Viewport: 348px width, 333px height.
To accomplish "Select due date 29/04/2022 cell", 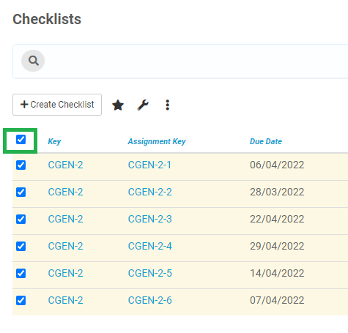I will (x=277, y=247).
